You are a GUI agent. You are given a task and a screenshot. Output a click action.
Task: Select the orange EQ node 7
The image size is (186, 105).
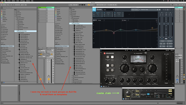(152, 28)
